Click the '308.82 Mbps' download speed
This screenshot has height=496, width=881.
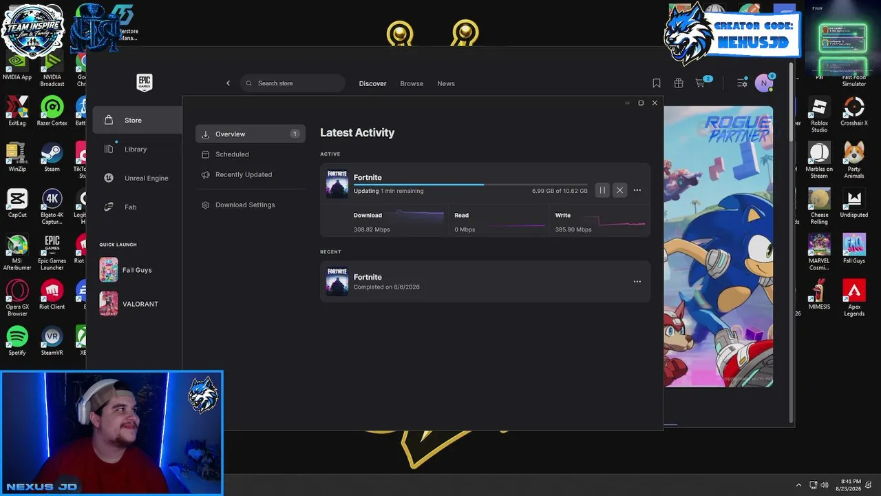tap(372, 229)
